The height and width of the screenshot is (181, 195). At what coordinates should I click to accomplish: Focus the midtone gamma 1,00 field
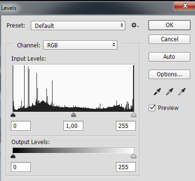[x=73, y=126]
